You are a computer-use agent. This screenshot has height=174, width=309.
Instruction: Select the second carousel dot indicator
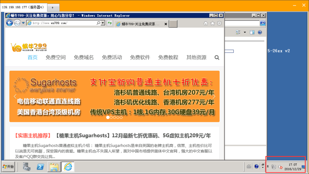(111, 117)
